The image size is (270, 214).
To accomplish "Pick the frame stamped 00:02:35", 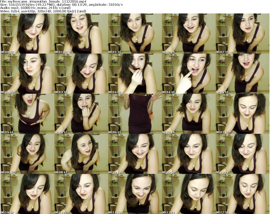I will tap(242, 34).
